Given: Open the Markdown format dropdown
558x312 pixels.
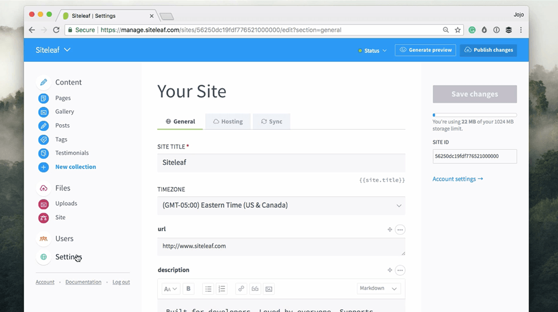Looking at the screenshot, I should (378, 288).
